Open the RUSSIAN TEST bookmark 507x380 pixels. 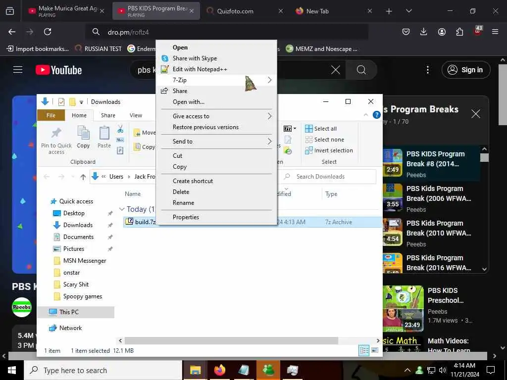[99, 49]
